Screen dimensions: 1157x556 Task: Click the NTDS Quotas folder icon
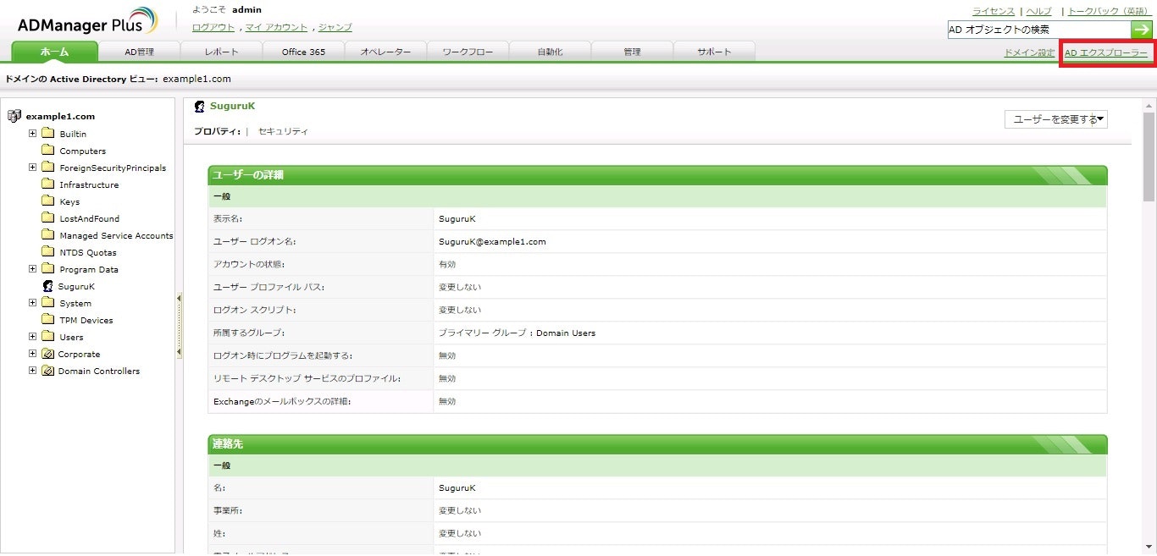48,252
